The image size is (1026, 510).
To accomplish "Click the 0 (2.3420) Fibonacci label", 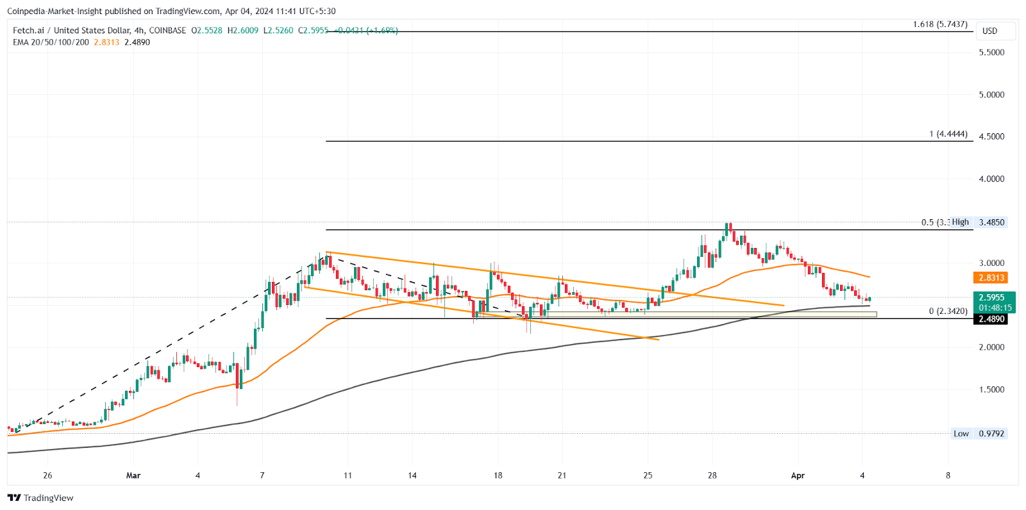I will click(948, 311).
